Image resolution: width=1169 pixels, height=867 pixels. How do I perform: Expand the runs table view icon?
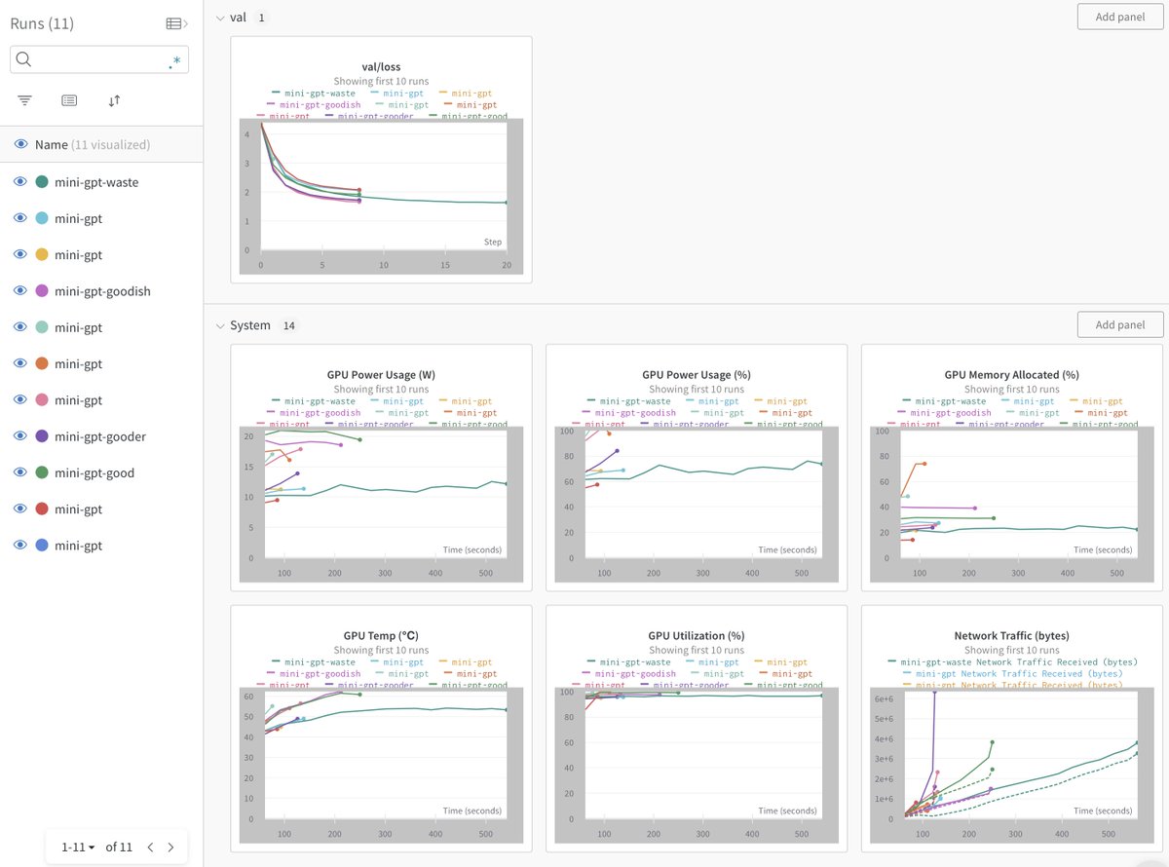tap(176, 23)
